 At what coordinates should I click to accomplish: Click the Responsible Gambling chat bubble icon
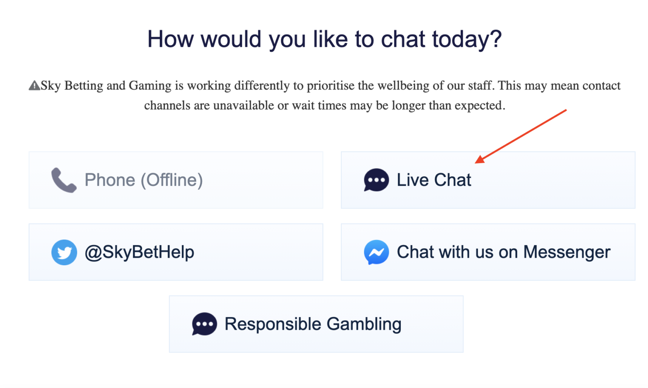(204, 324)
